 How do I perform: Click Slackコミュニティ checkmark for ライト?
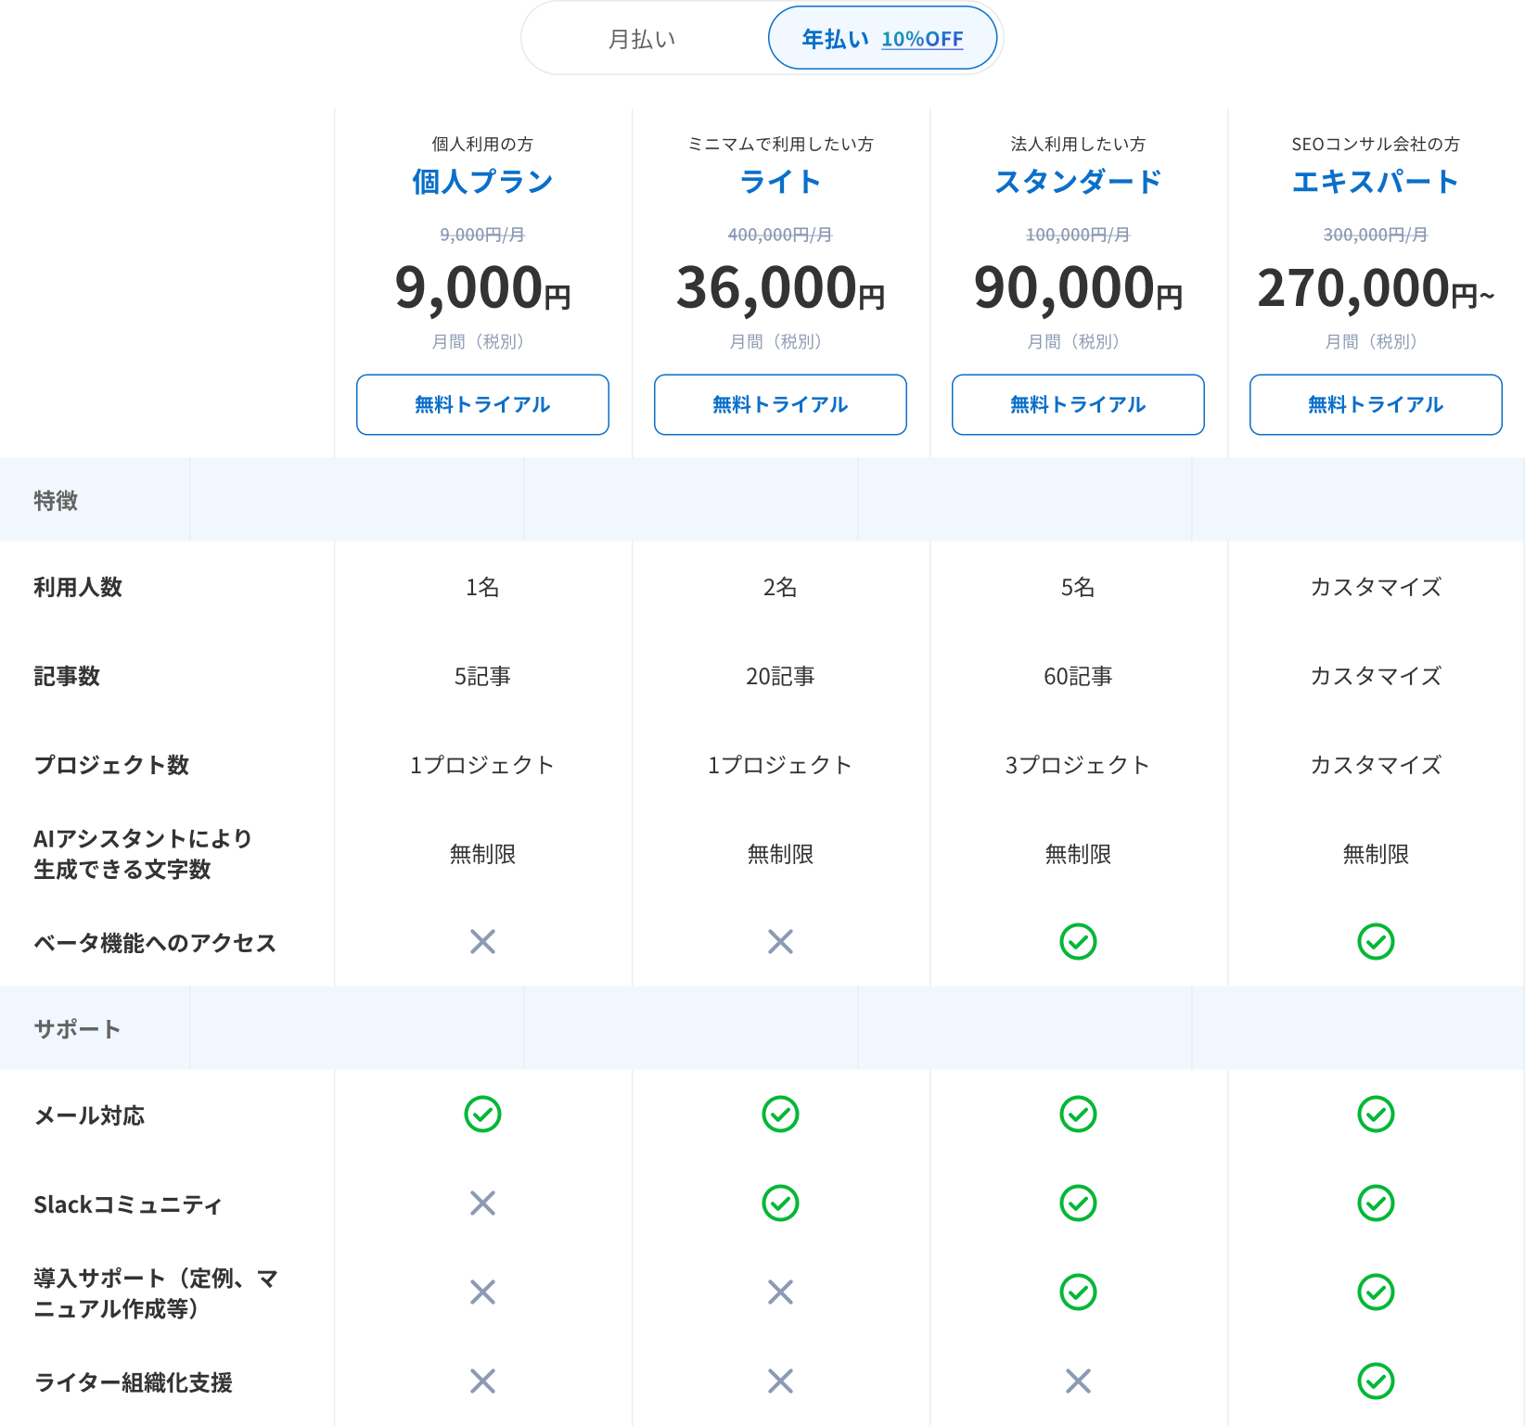(780, 1203)
